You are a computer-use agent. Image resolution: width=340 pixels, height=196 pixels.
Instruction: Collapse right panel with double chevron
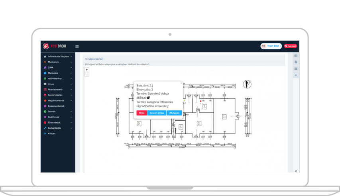click(x=296, y=171)
